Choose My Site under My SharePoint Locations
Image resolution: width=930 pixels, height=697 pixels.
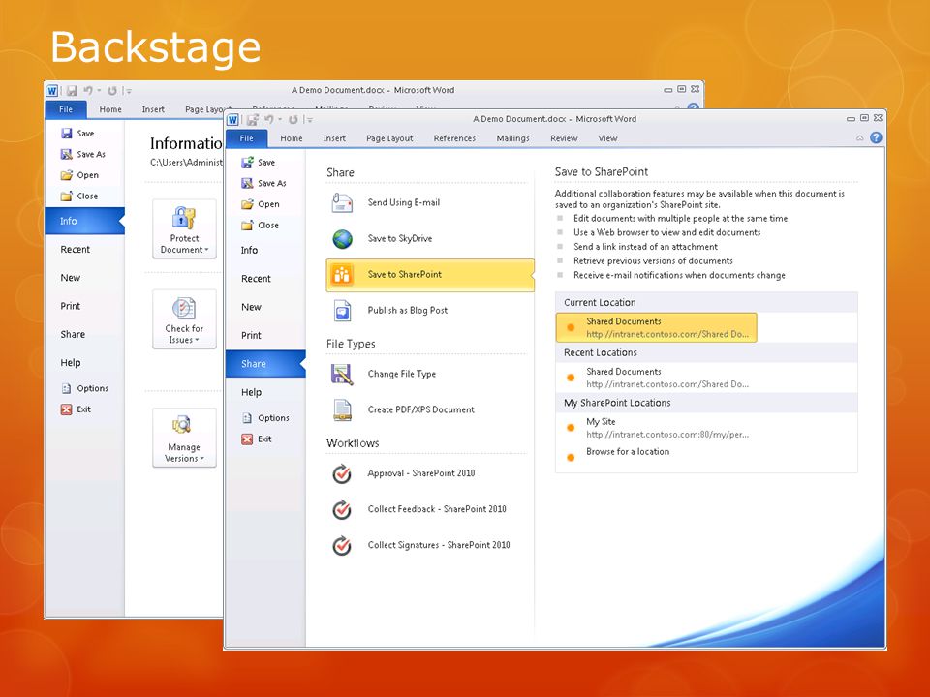[x=657, y=428]
